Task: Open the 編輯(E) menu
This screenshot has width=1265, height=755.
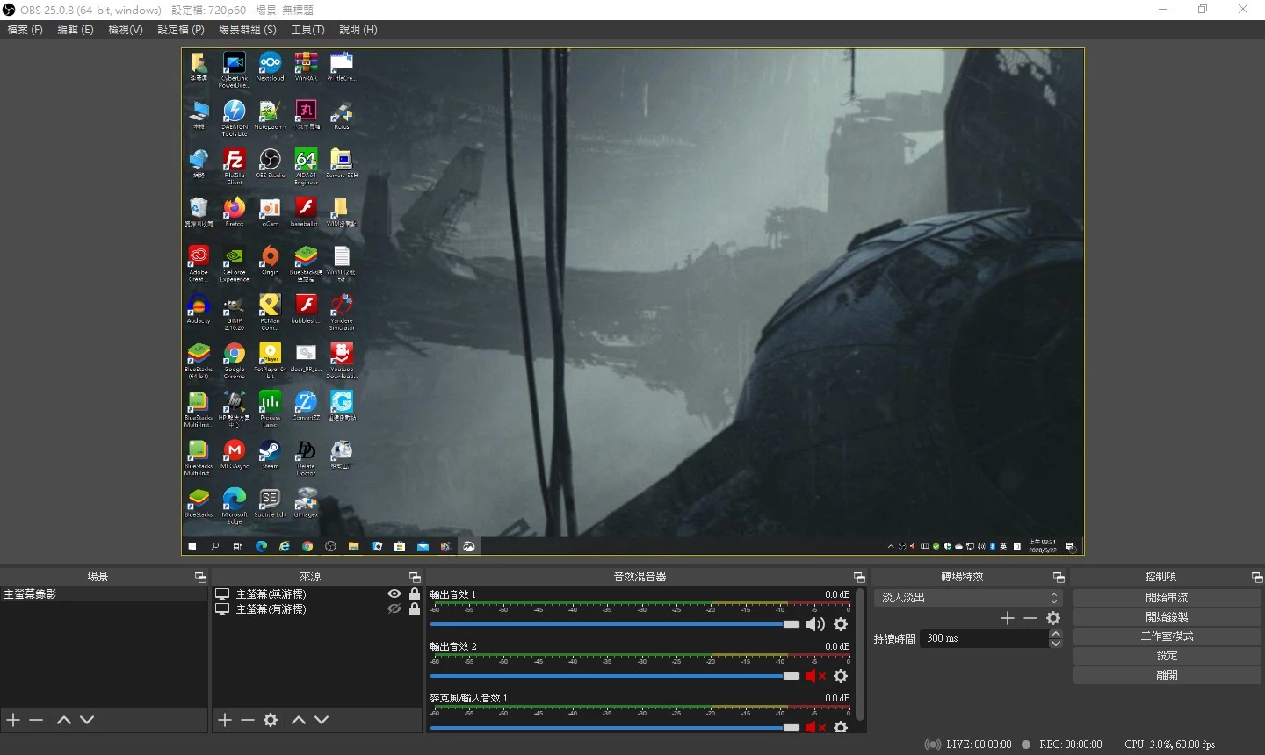Action: pos(76,30)
